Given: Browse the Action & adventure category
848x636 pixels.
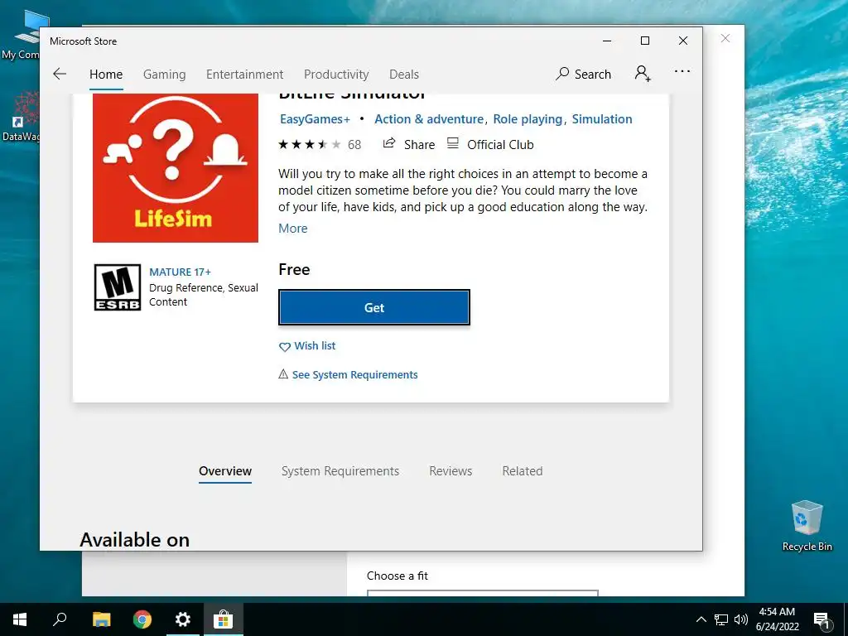Looking at the screenshot, I should click(429, 119).
